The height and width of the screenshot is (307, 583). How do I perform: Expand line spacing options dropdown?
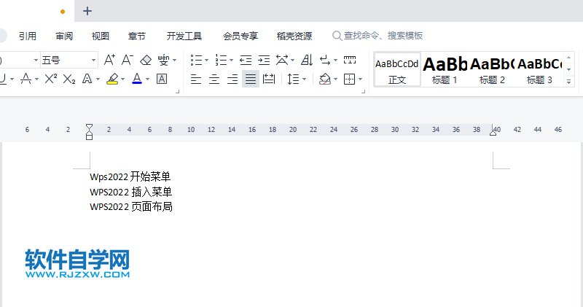(304, 79)
